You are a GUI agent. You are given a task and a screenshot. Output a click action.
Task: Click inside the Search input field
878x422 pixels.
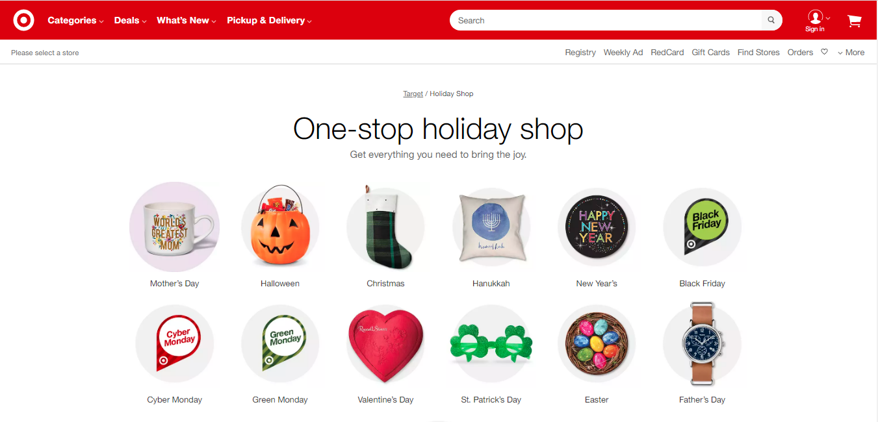(x=606, y=20)
